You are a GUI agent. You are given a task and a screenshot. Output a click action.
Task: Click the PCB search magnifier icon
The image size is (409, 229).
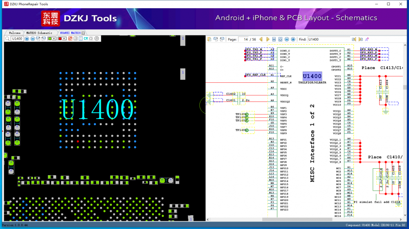tap(7, 39)
